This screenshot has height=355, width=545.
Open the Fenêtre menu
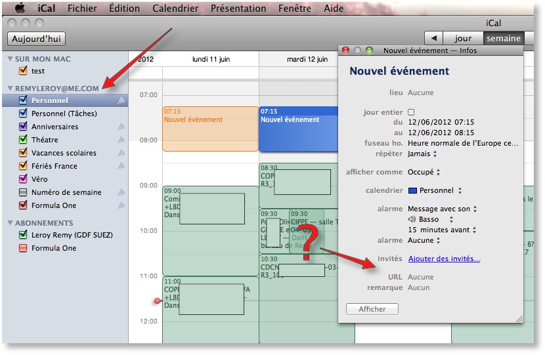(x=295, y=8)
